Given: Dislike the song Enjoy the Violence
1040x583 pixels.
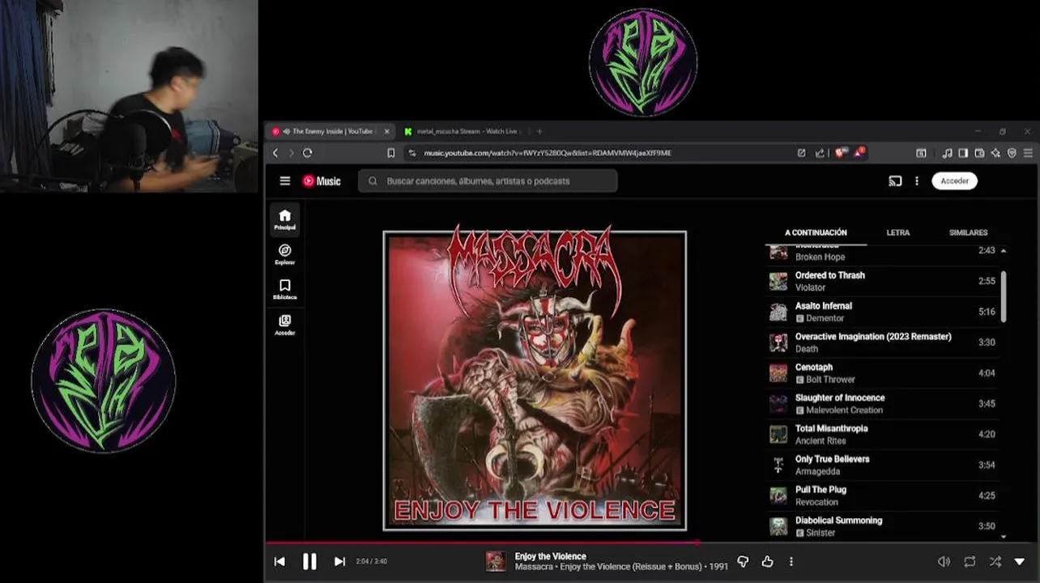Looking at the screenshot, I should (x=743, y=561).
